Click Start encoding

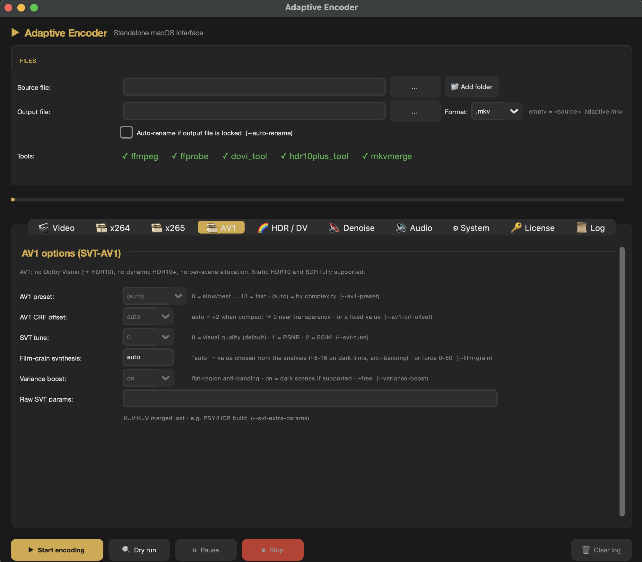tap(57, 550)
